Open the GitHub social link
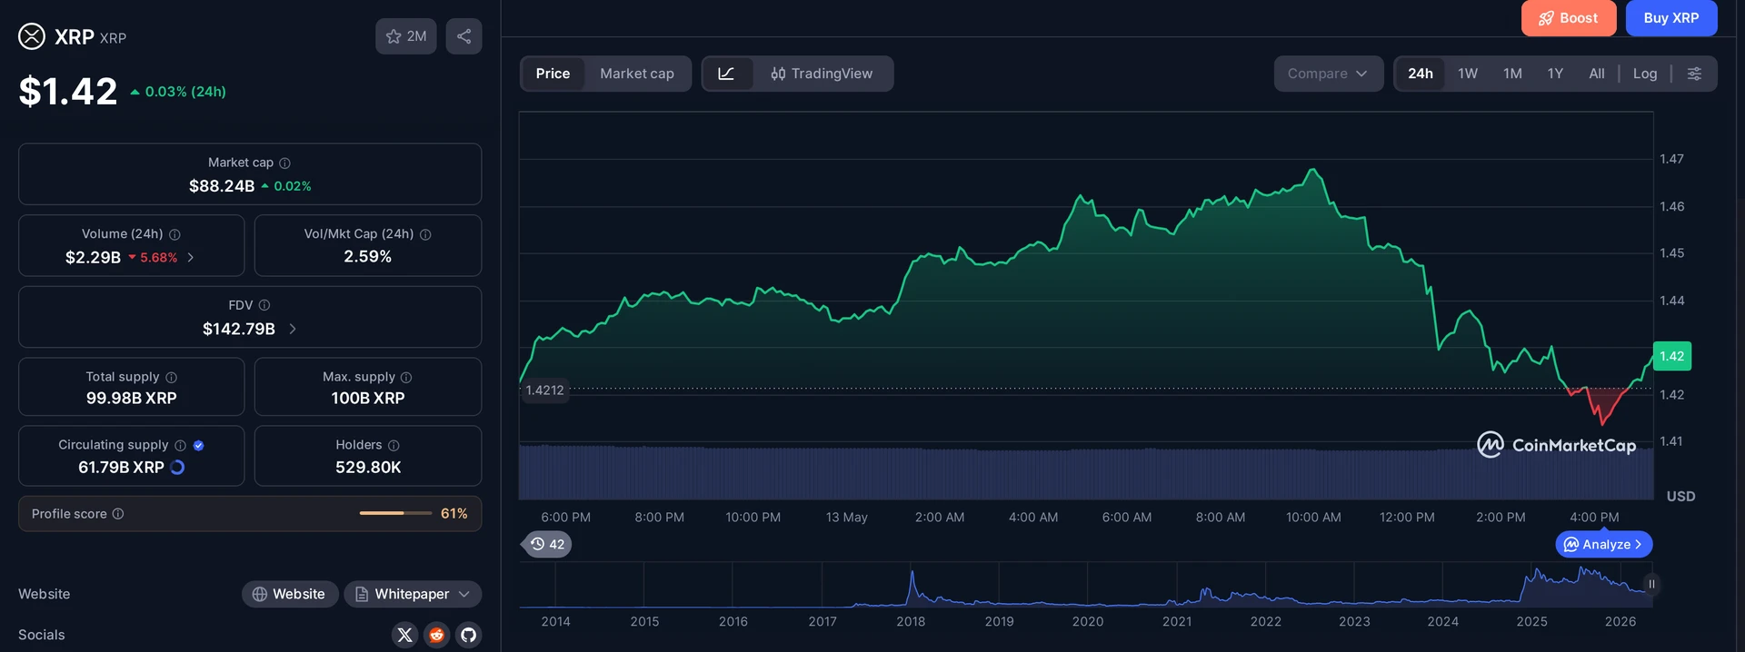 (468, 635)
